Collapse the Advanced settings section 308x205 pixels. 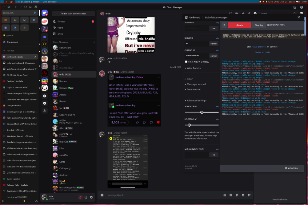(197, 101)
